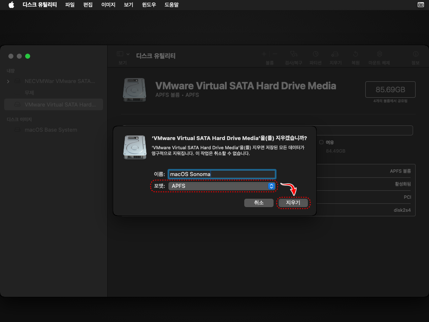429x322 pixels.
Task: Open the 디스크 유틸리티 app menu
Action: pos(40,5)
